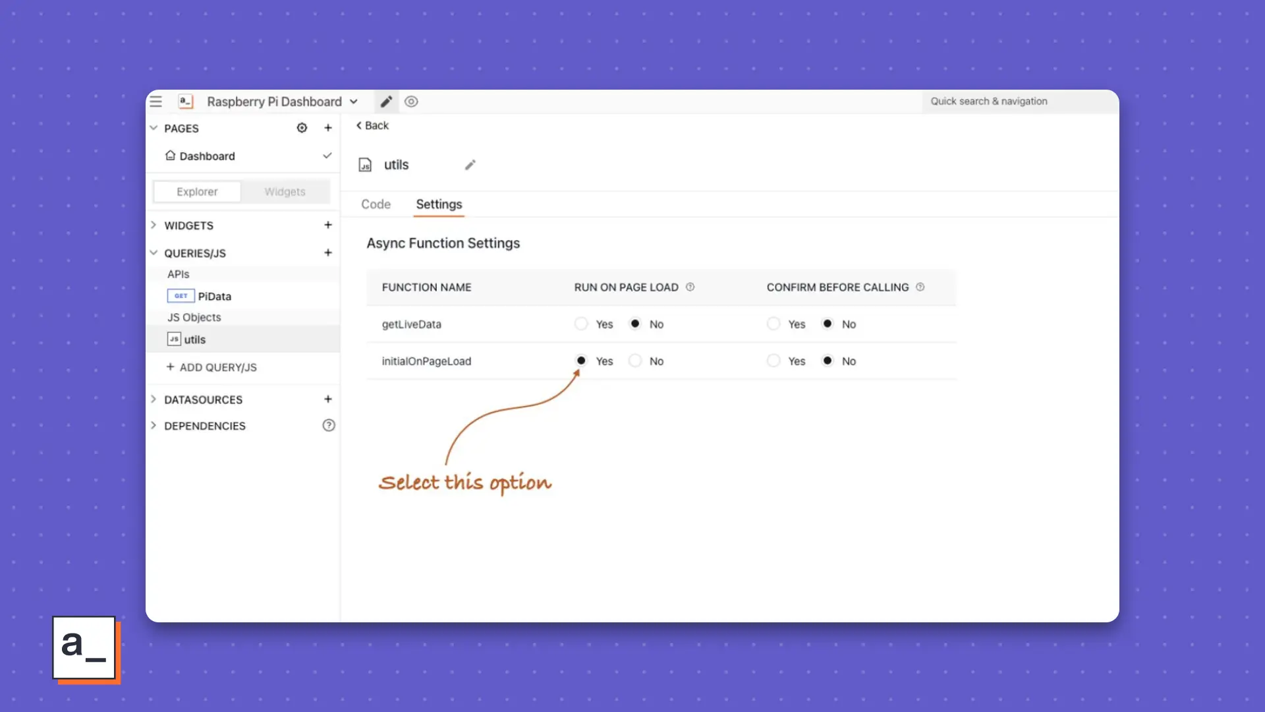This screenshot has width=1265, height=712.
Task: Switch to the Settings tab
Action: click(439, 204)
